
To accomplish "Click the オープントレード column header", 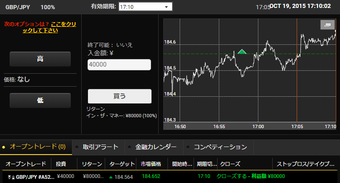I will coord(26,164).
